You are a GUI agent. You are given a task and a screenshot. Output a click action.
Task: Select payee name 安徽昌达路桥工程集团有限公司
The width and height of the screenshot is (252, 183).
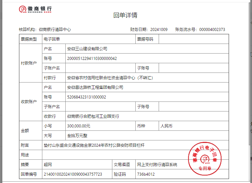pyautogui.click(x=95, y=88)
